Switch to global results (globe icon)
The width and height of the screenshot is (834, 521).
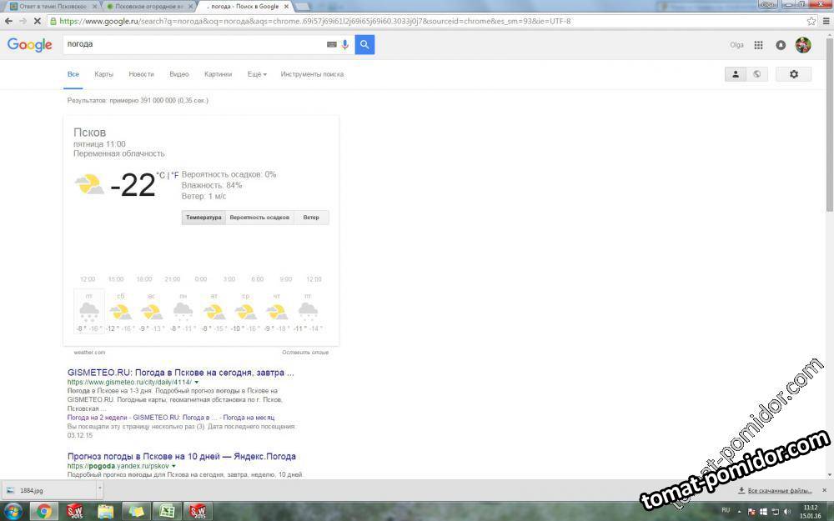coord(756,74)
